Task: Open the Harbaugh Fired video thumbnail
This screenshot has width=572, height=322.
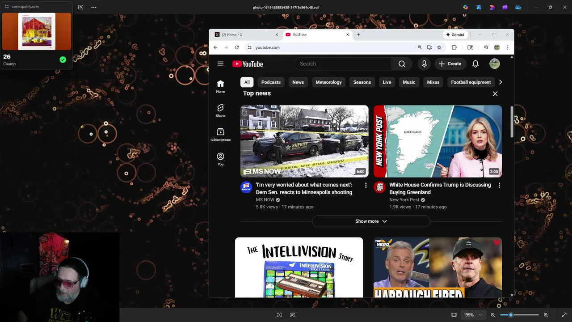Action: [437, 267]
